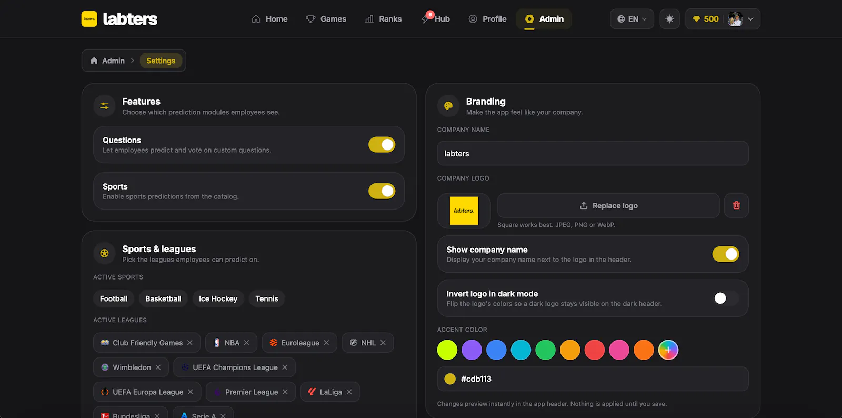Viewport: 842px width, 418px height.
Task: Open the Hub nav item
Action: click(x=436, y=19)
